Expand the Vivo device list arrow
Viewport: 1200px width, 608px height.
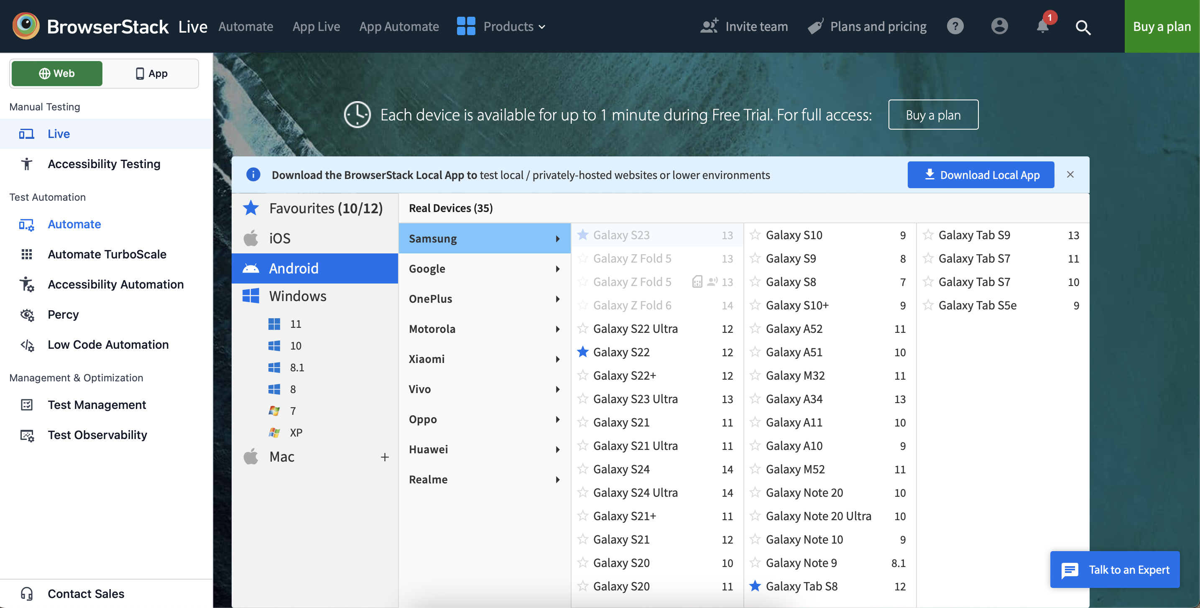pos(557,389)
